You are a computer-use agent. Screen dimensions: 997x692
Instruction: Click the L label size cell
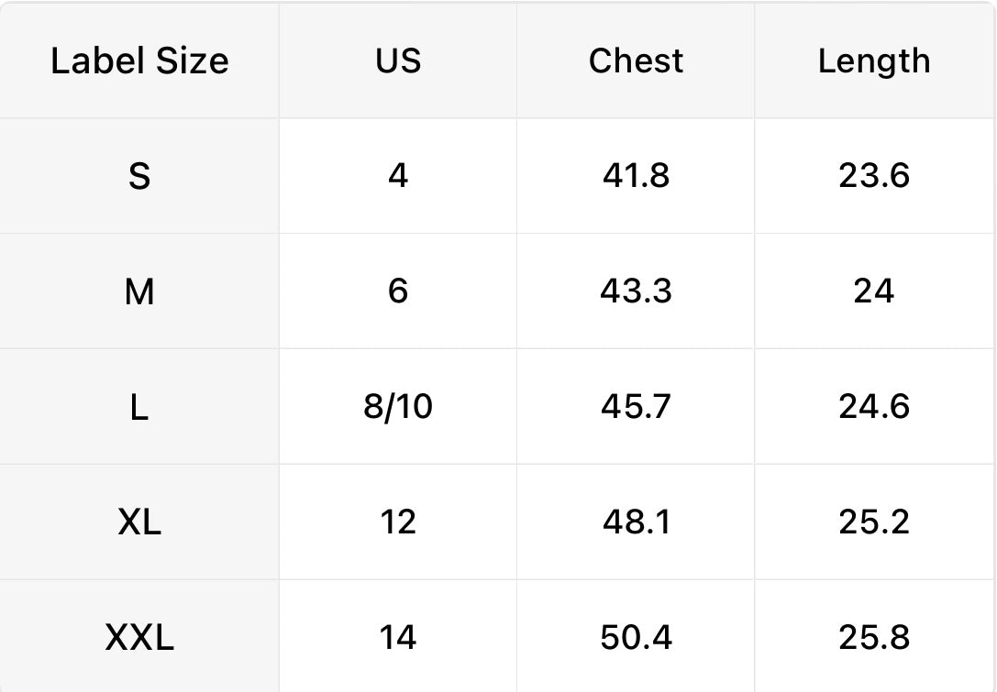pyautogui.click(x=139, y=407)
